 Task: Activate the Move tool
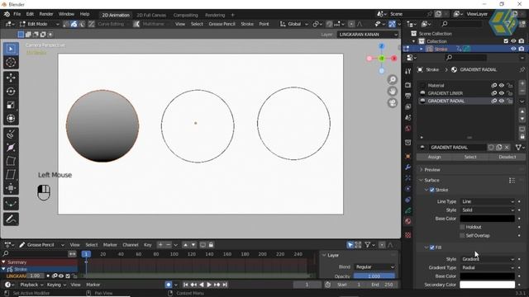(x=11, y=78)
